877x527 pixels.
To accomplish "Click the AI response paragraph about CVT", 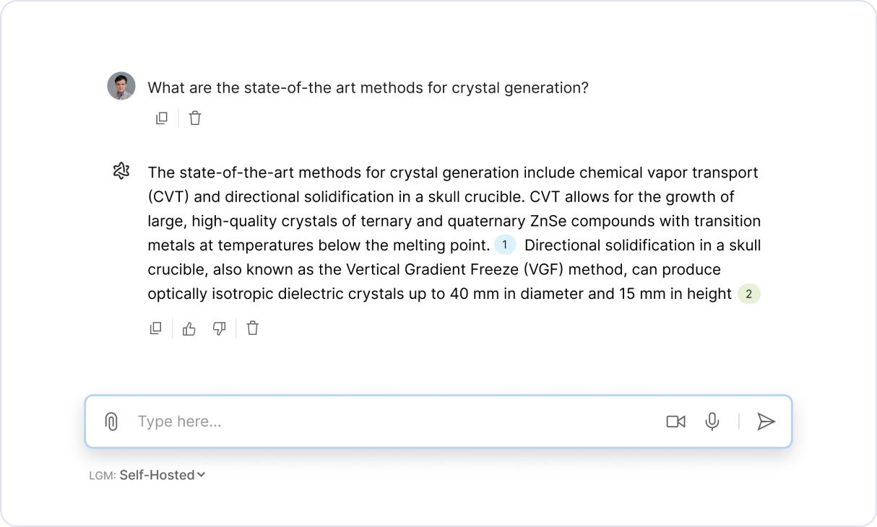I will pyautogui.click(x=454, y=221).
